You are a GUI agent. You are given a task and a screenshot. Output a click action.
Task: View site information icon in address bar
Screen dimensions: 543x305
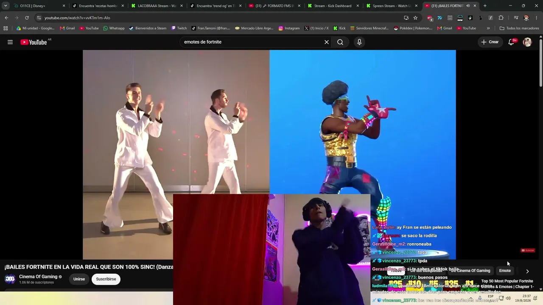(x=39, y=18)
